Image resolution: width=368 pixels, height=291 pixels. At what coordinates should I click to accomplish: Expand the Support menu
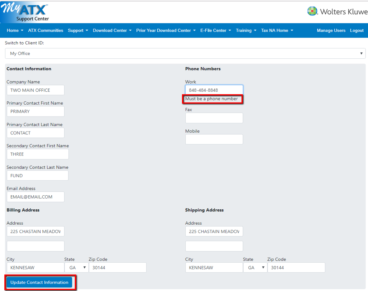78,30
